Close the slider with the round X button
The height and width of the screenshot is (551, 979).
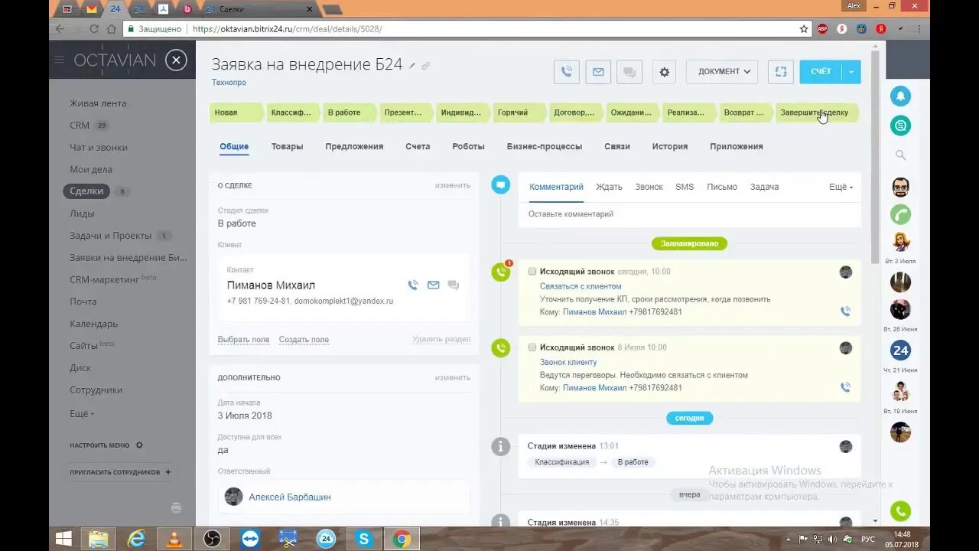click(176, 60)
